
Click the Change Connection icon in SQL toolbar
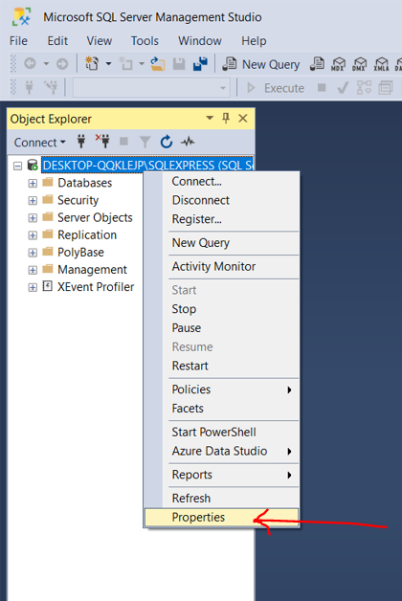(51, 88)
